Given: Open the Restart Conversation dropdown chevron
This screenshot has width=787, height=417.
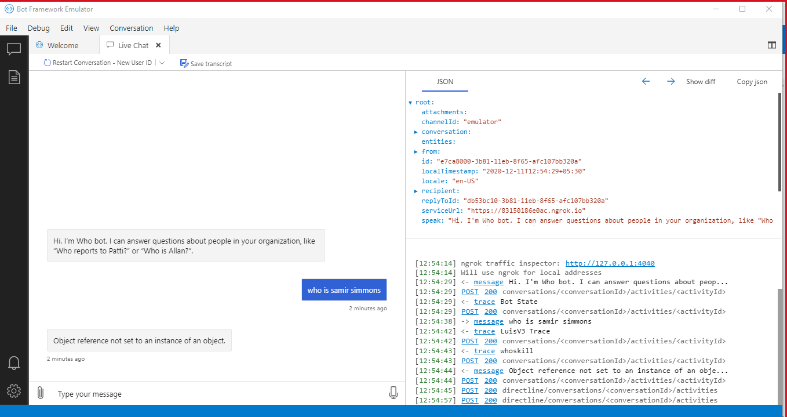Looking at the screenshot, I should (x=162, y=63).
